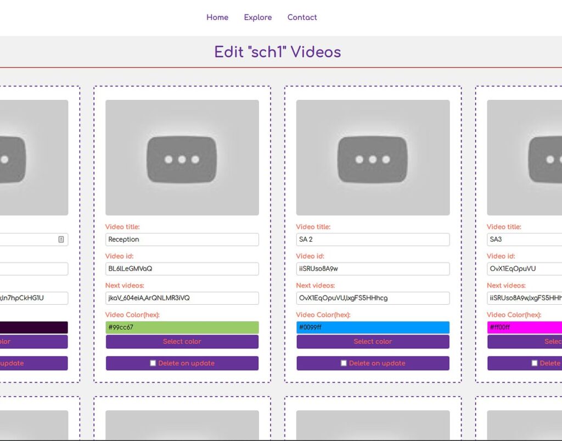562x441 pixels.
Task: Select the magenta #ff00ff color field
Action: (524, 327)
